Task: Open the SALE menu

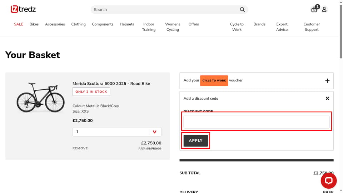Action: coord(18,24)
